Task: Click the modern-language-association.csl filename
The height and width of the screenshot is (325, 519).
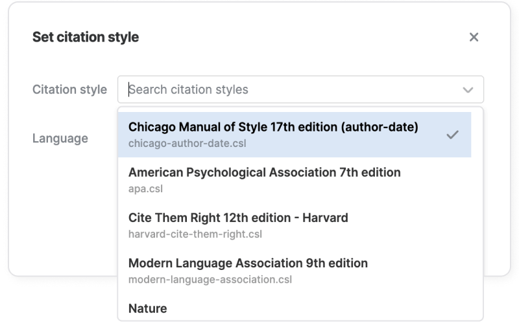Action: (x=210, y=280)
